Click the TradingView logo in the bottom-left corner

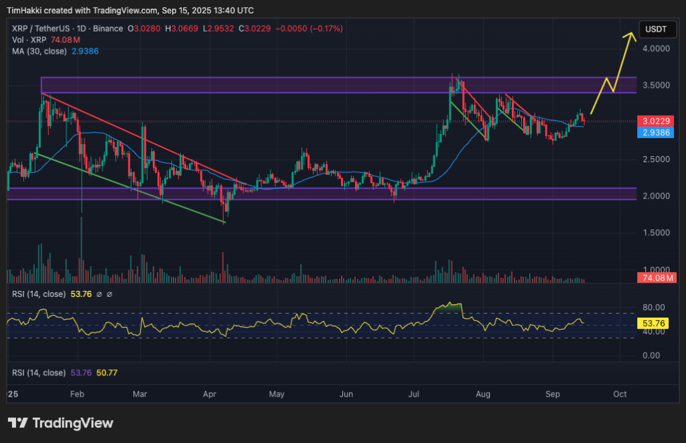[60, 423]
